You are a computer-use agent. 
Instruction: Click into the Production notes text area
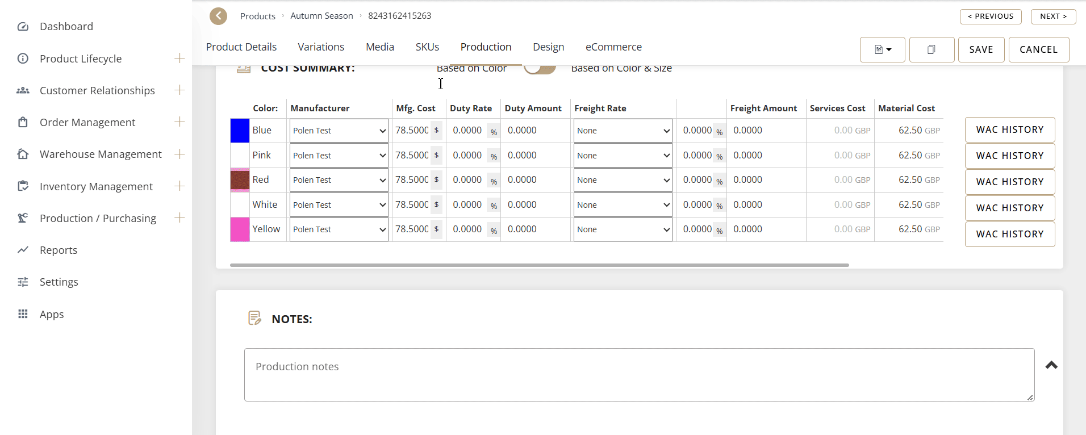point(639,375)
